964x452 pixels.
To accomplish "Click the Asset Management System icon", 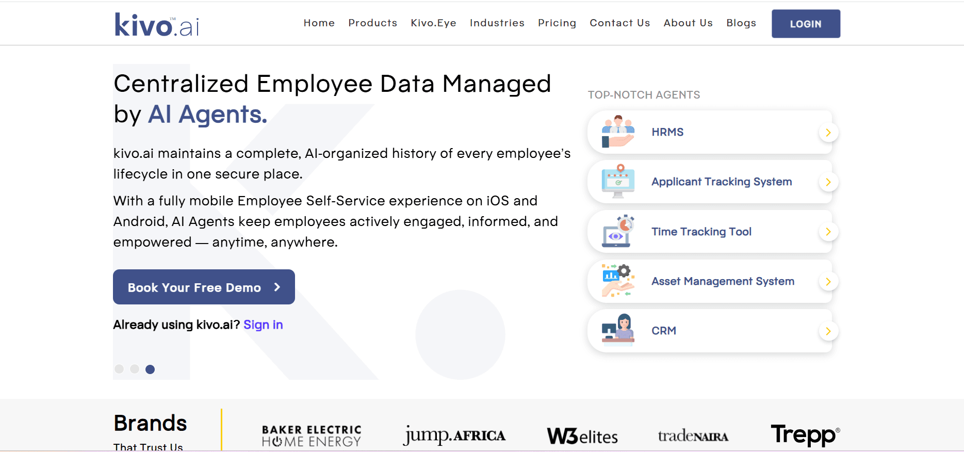I will click(x=617, y=281).
